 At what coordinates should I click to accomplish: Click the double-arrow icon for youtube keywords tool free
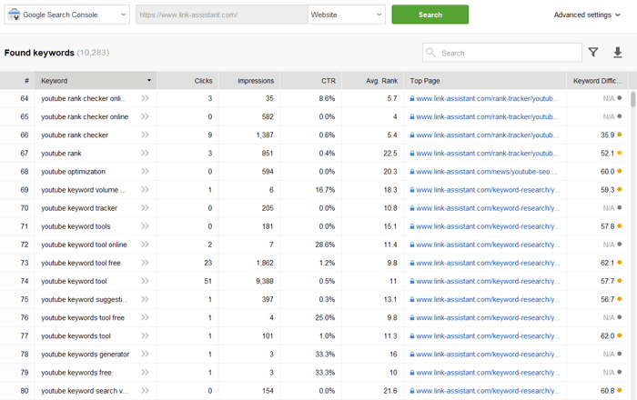click(x=145, y=317)
